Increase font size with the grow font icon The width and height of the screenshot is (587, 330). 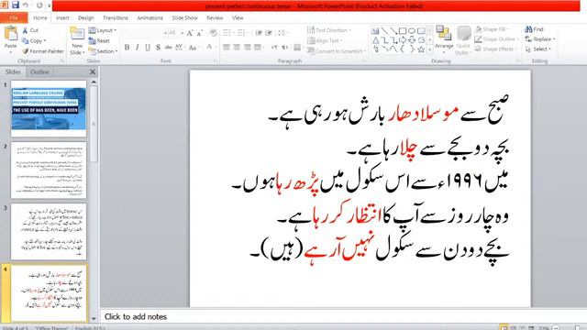click(x=190, y=33)
